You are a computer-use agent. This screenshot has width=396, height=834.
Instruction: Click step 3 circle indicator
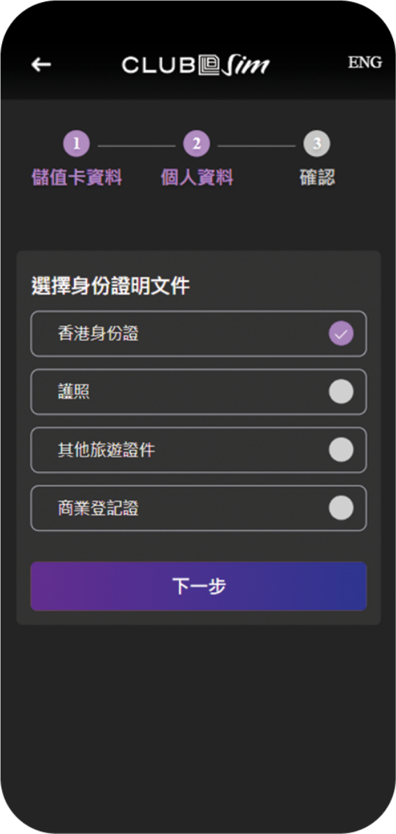click(x=317, y=144)
